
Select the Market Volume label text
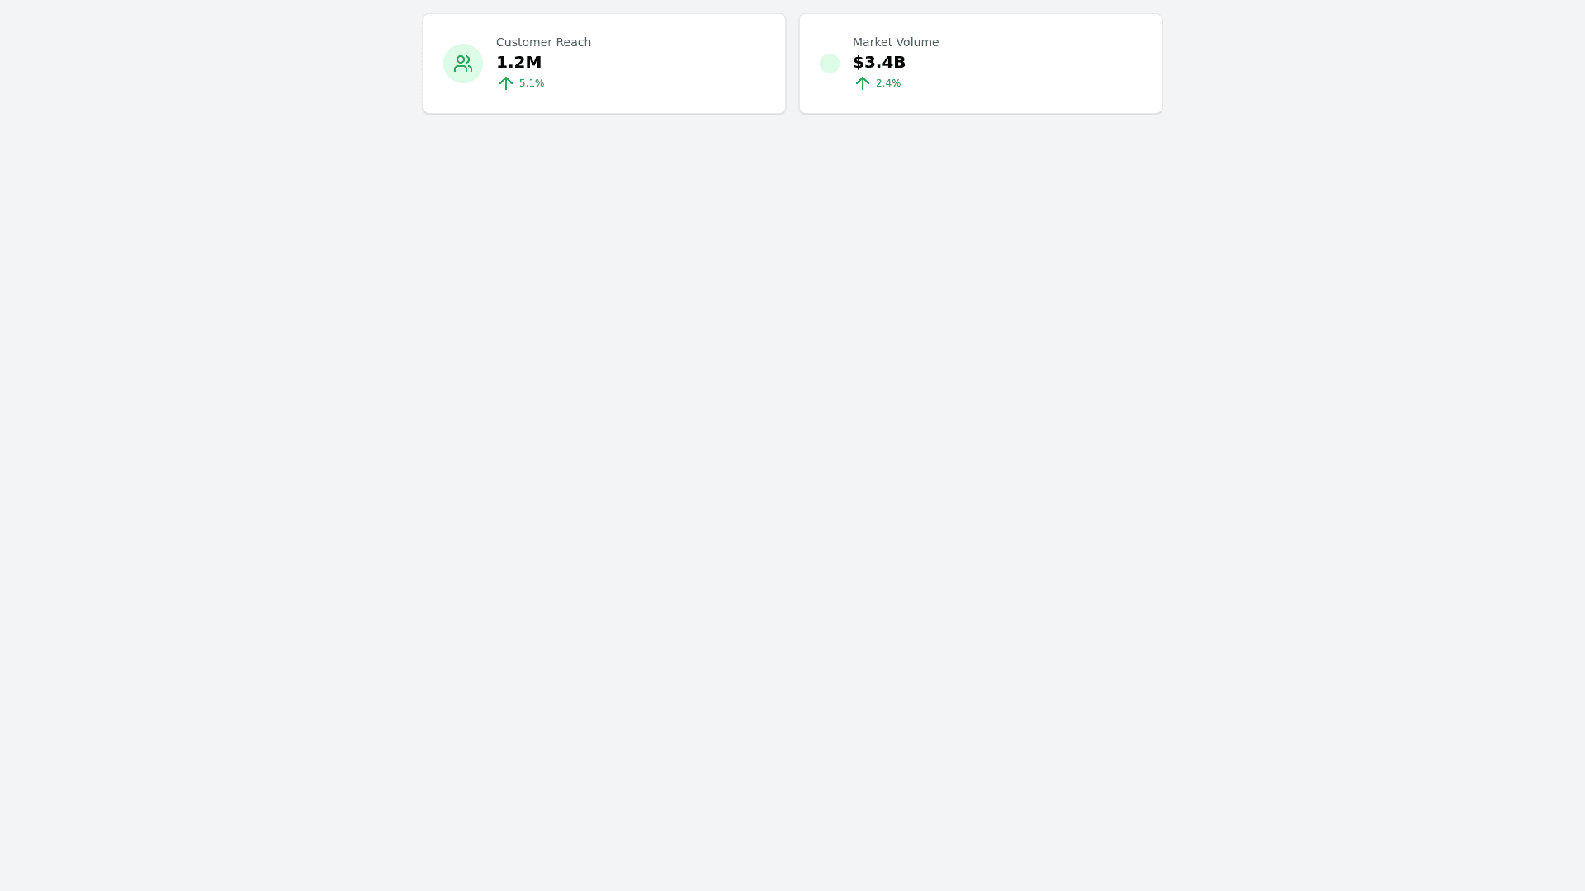coord(896,42)
